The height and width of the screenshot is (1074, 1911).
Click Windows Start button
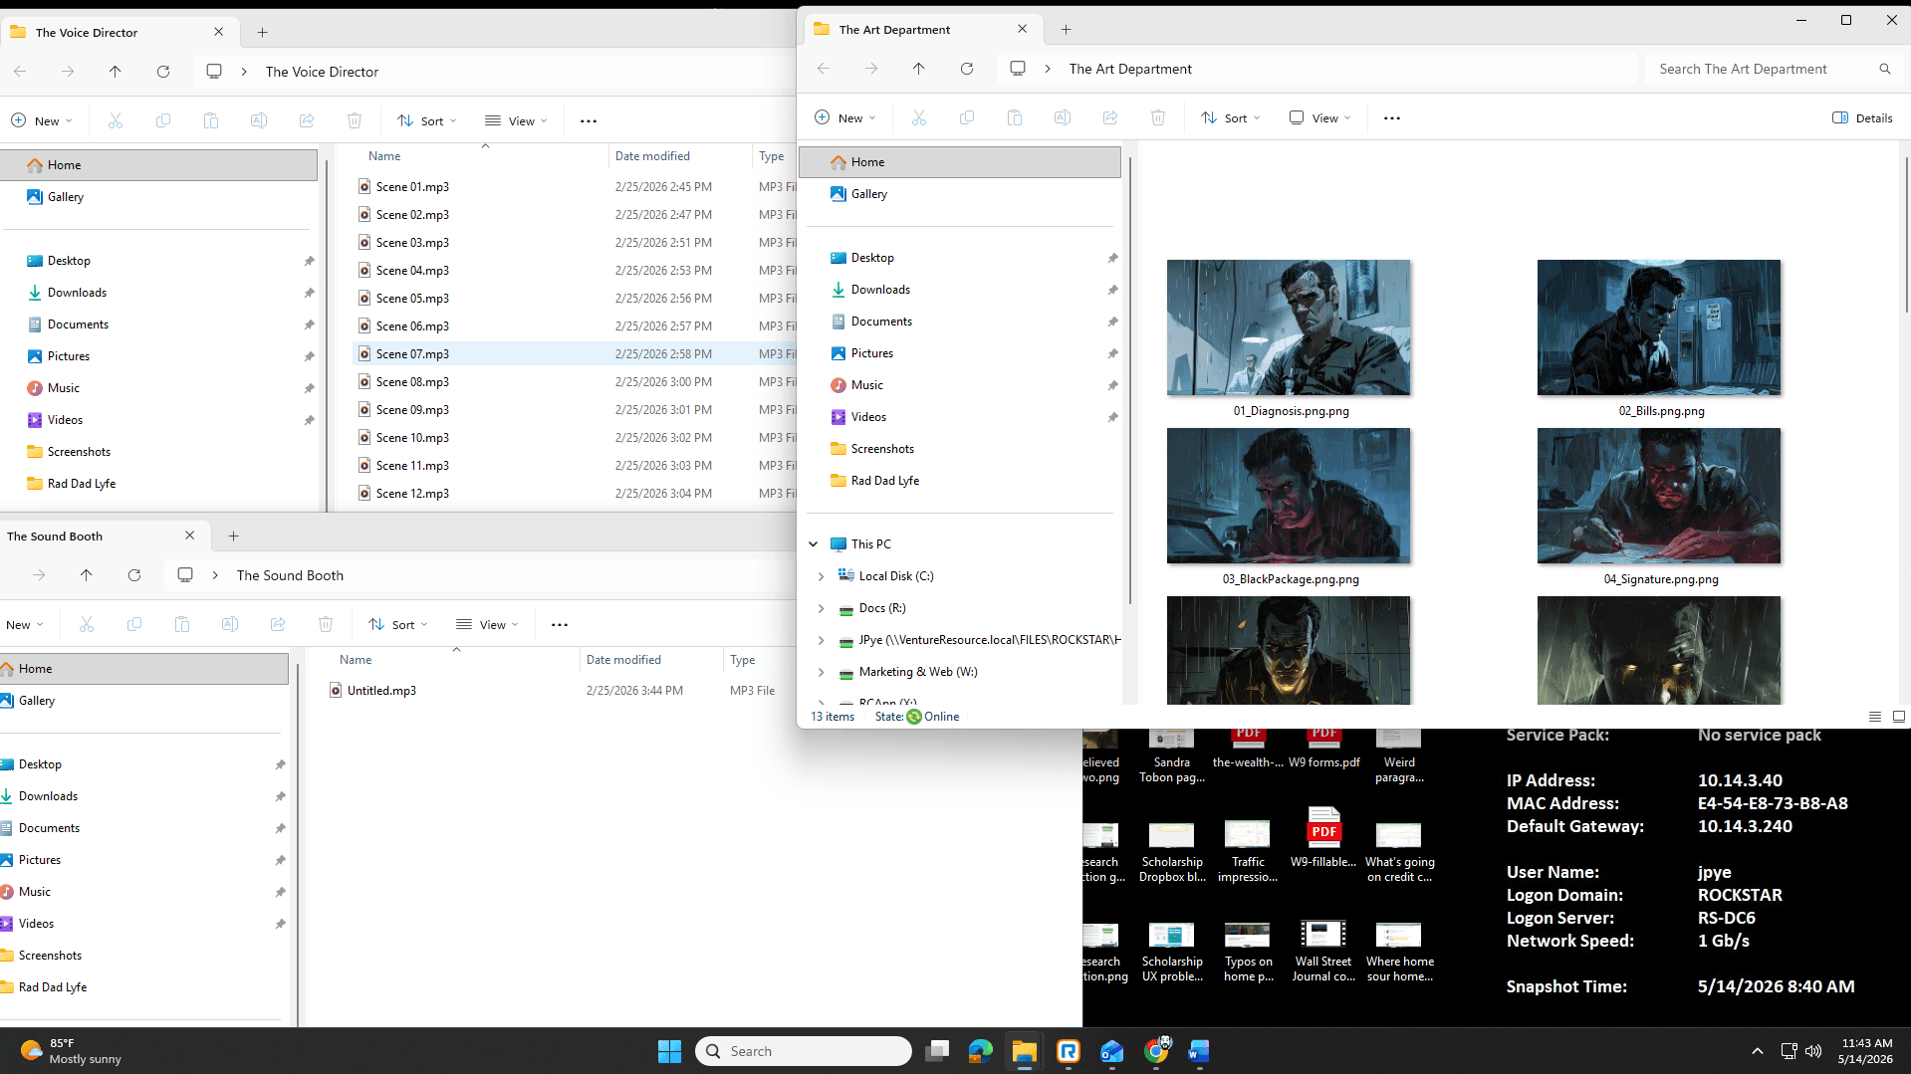669,1051
